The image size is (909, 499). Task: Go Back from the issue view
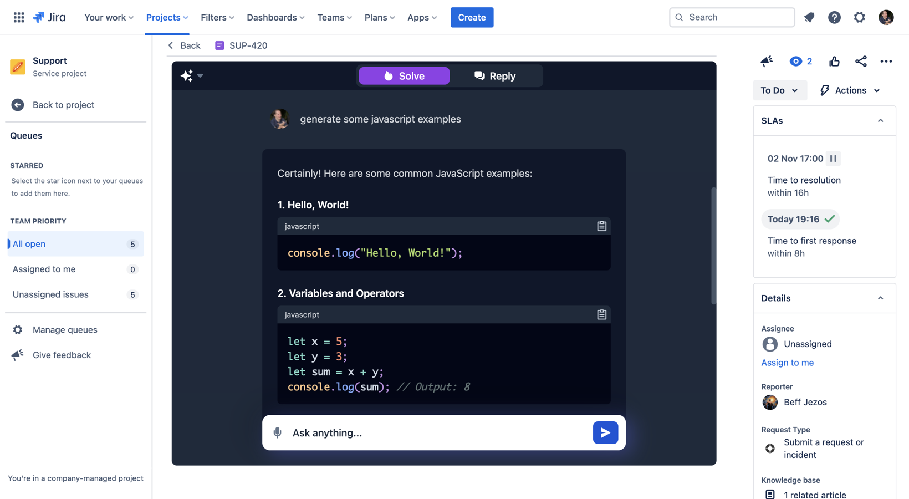tap(184, 45)
